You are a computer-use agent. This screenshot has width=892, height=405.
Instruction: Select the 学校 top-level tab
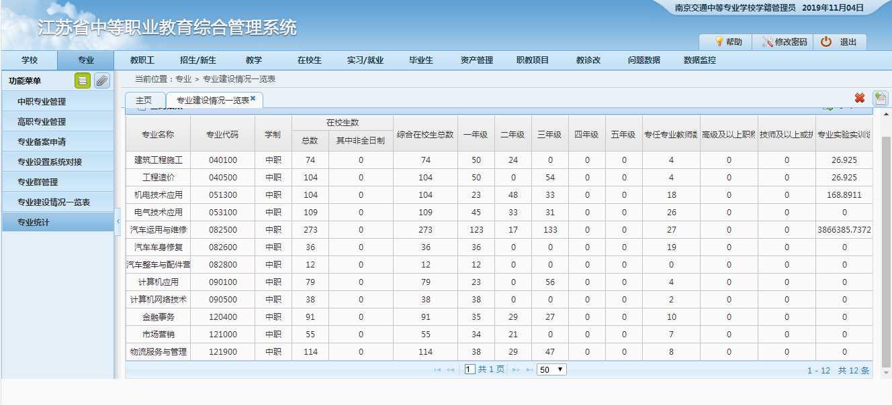[30, 60]
